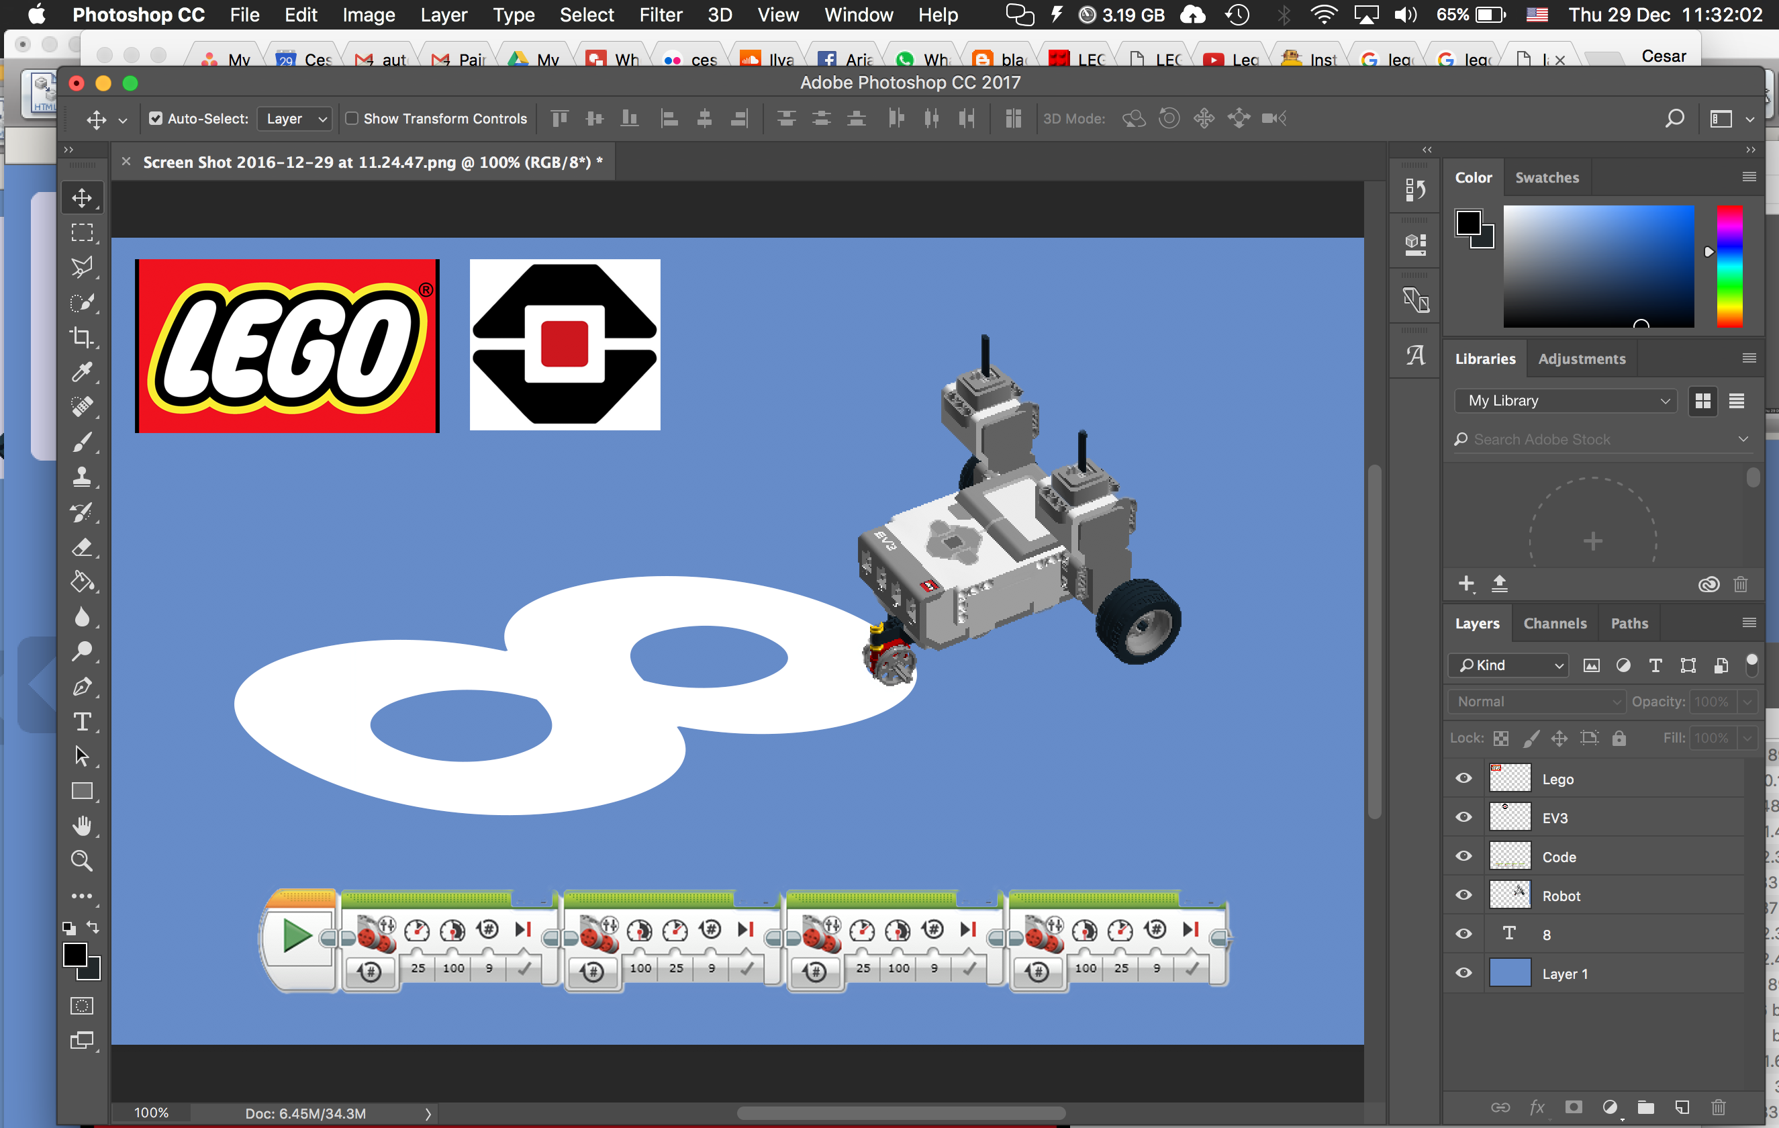Switch to the Swatches tab

point(1546,177)
